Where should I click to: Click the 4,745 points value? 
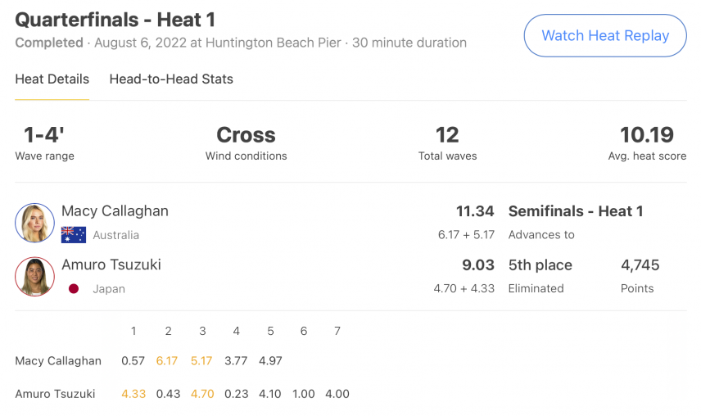(x=640, y=265)
